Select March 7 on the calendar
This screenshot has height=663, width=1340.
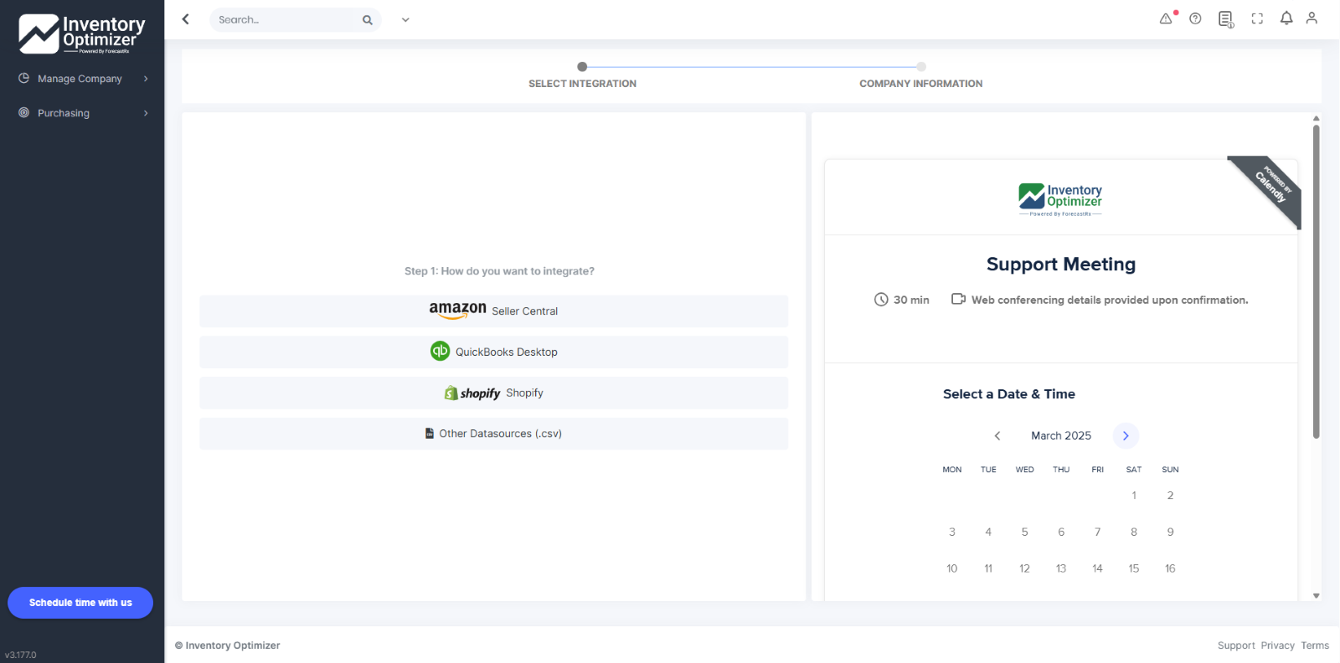coord(1097,532)
